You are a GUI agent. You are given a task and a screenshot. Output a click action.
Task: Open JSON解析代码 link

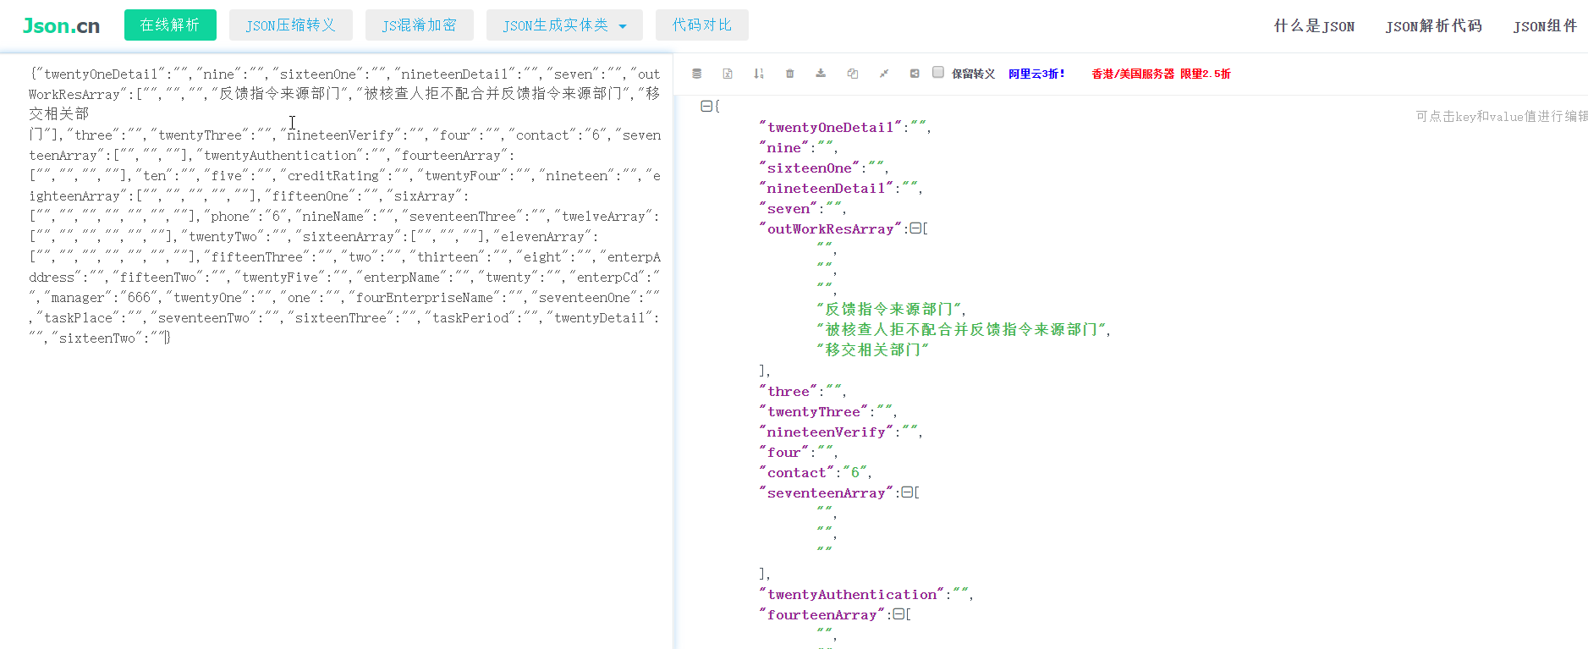pyautogui.click(x=1433, y=26)
